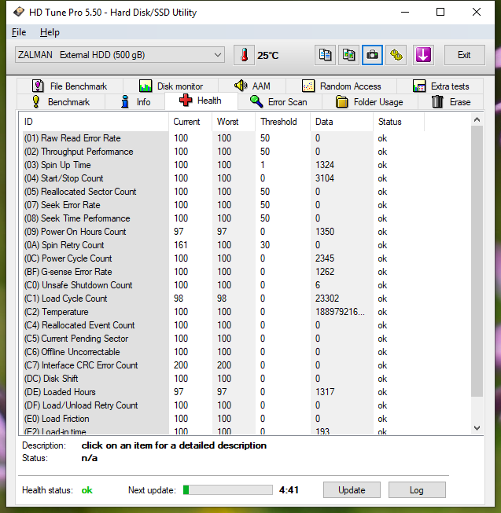Click the vertical scrollbar thumb

[x=477, y=262]
